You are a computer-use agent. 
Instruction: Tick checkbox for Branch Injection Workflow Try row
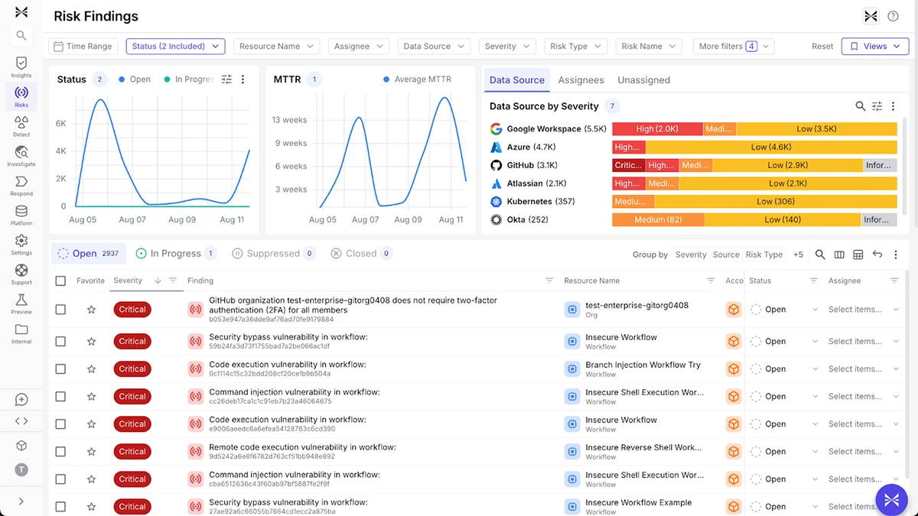tap(61, 369)
